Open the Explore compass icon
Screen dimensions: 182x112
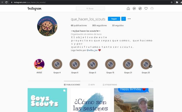point(140,9)
